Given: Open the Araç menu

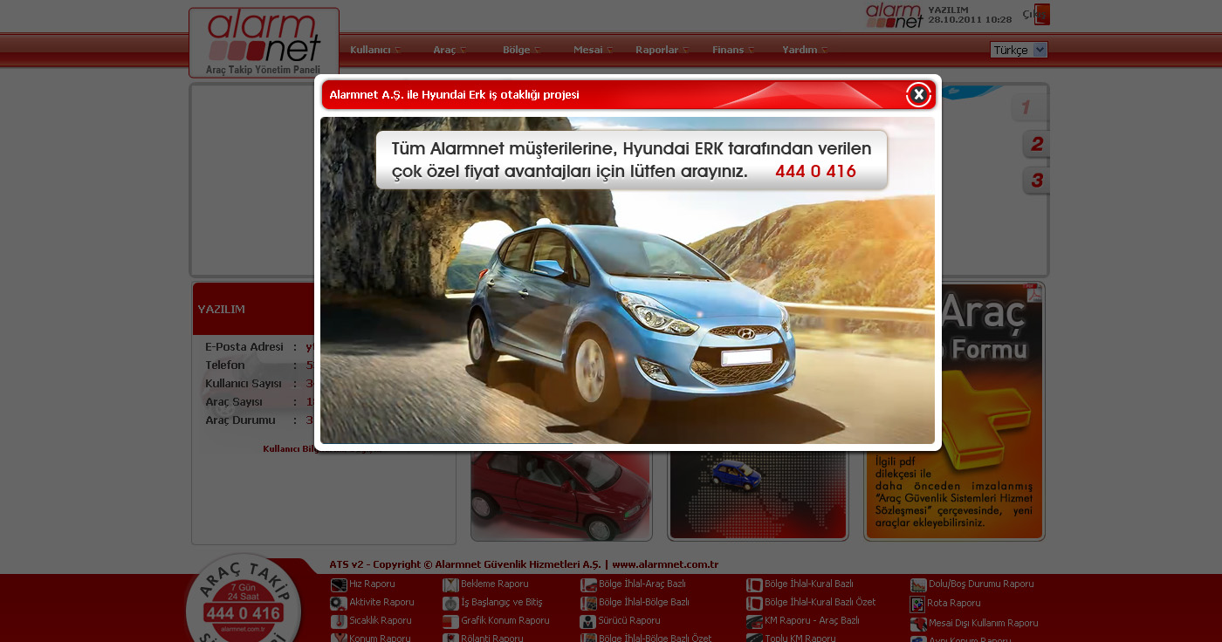Looking at the screenshot, I should (x=450, y=50).
